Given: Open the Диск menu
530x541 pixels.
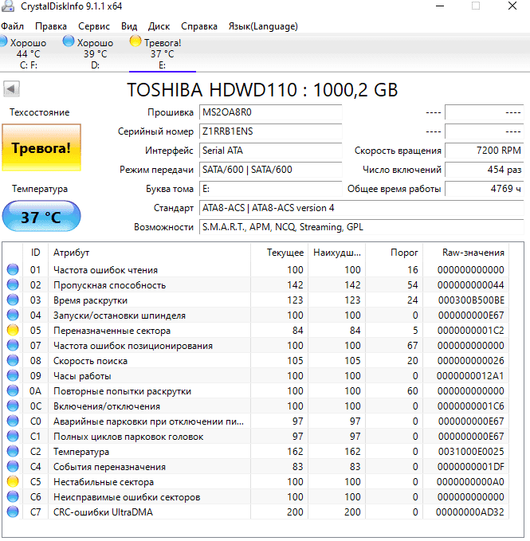Looking at the screenshot, I should 159,26.
